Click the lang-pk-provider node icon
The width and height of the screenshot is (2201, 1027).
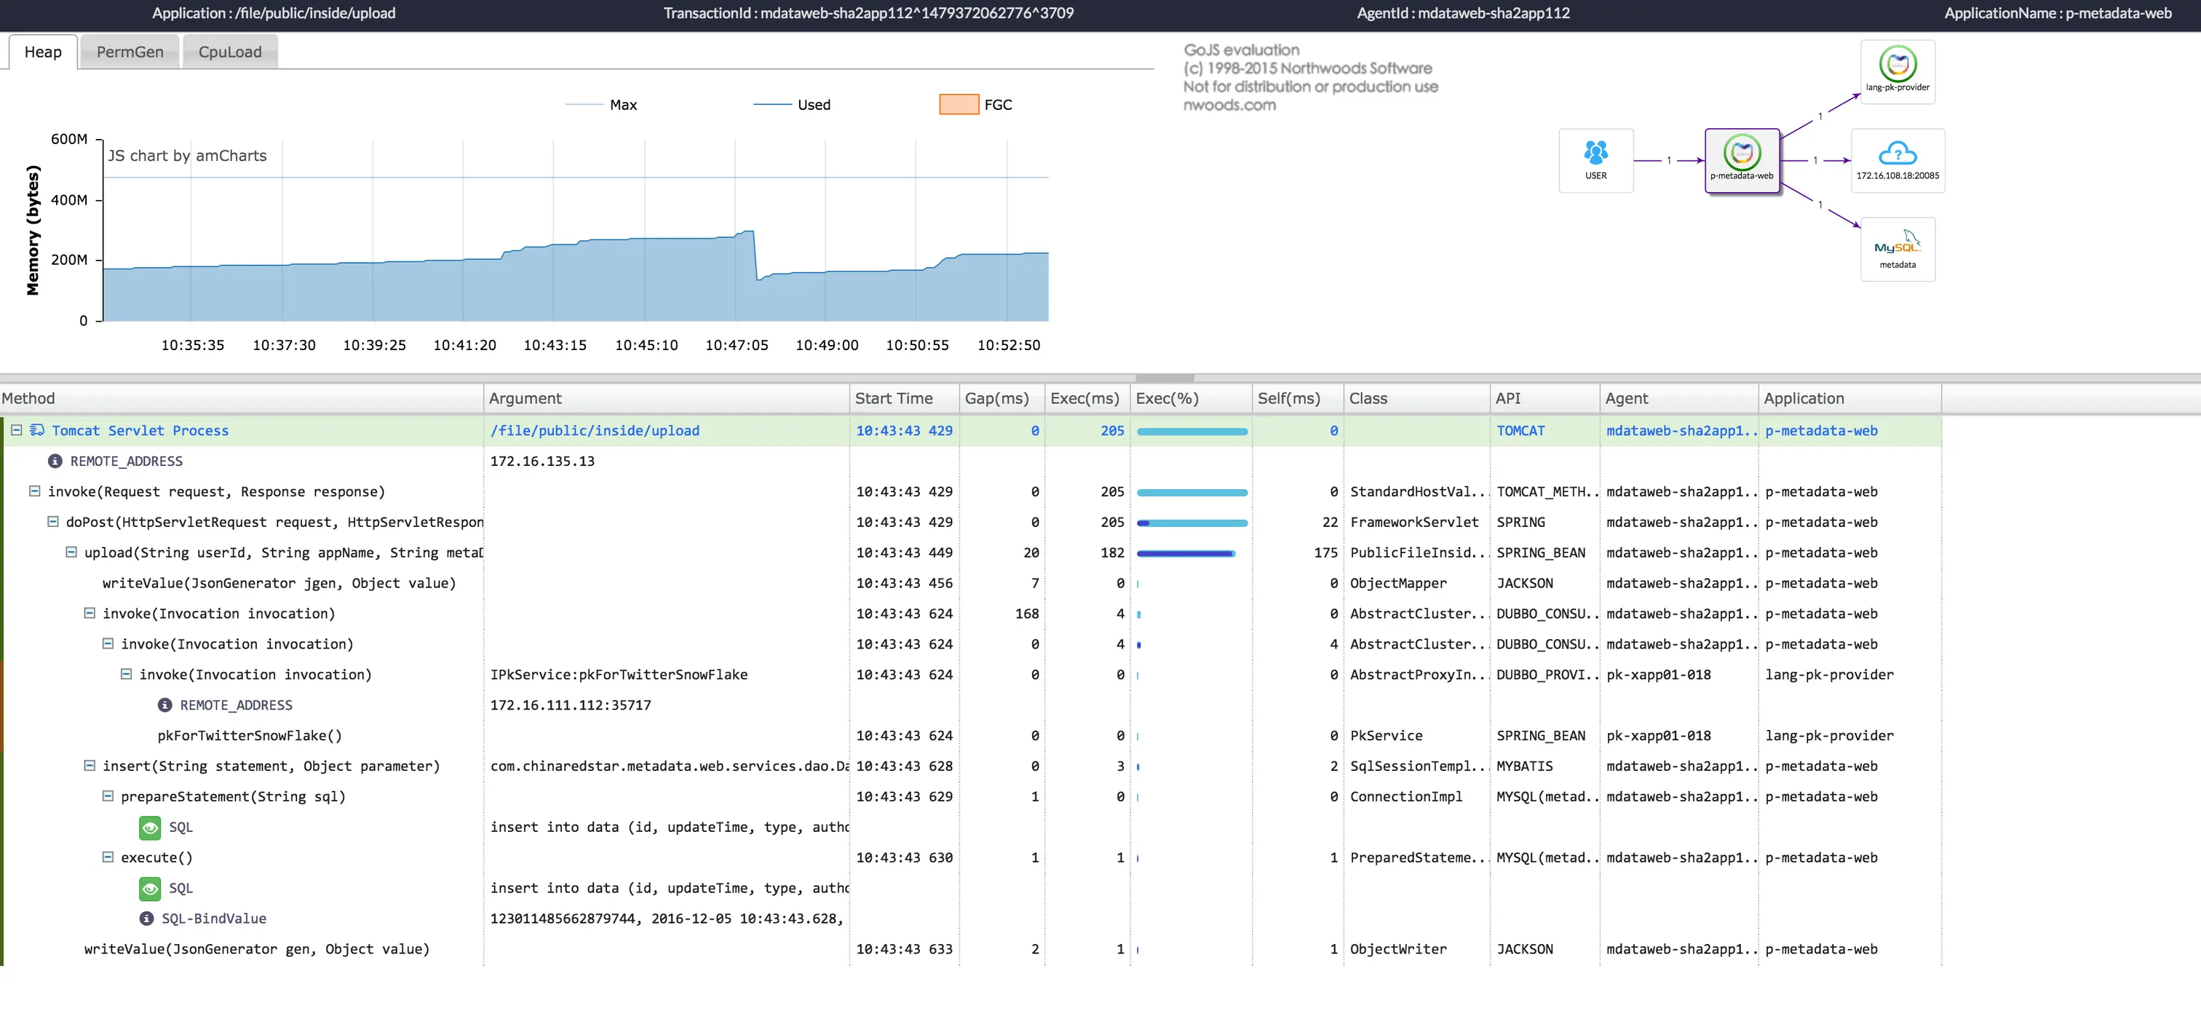[x=1897, y=64]
